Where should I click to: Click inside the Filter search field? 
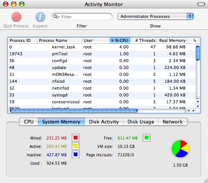pos(82,17)
